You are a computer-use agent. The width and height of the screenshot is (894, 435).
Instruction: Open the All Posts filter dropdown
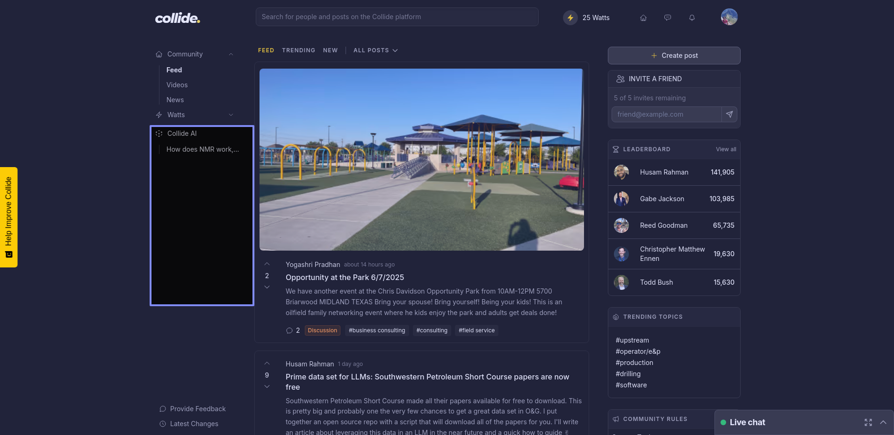tap(375, 50)
